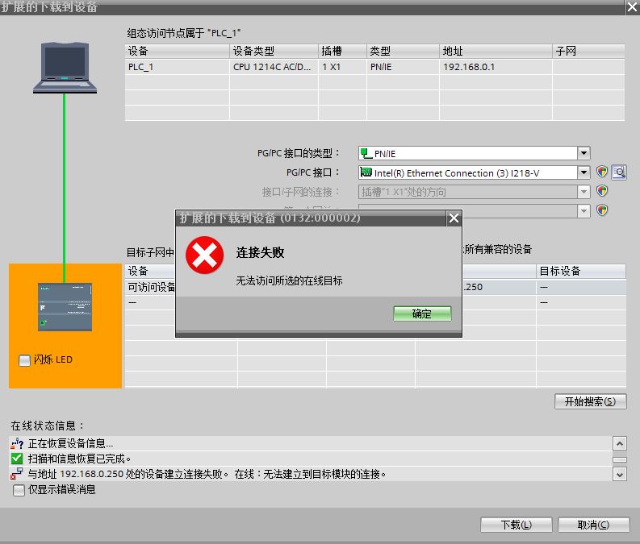Image resolution: width=640 pixels, height=544 pixels.
Task: Click the download button
Action: 516,525
